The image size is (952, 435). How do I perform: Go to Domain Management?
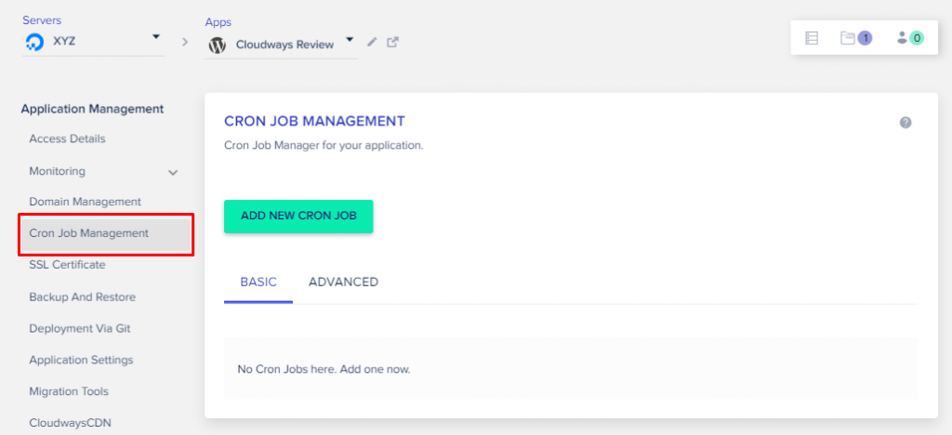click(x=85, y=202)
